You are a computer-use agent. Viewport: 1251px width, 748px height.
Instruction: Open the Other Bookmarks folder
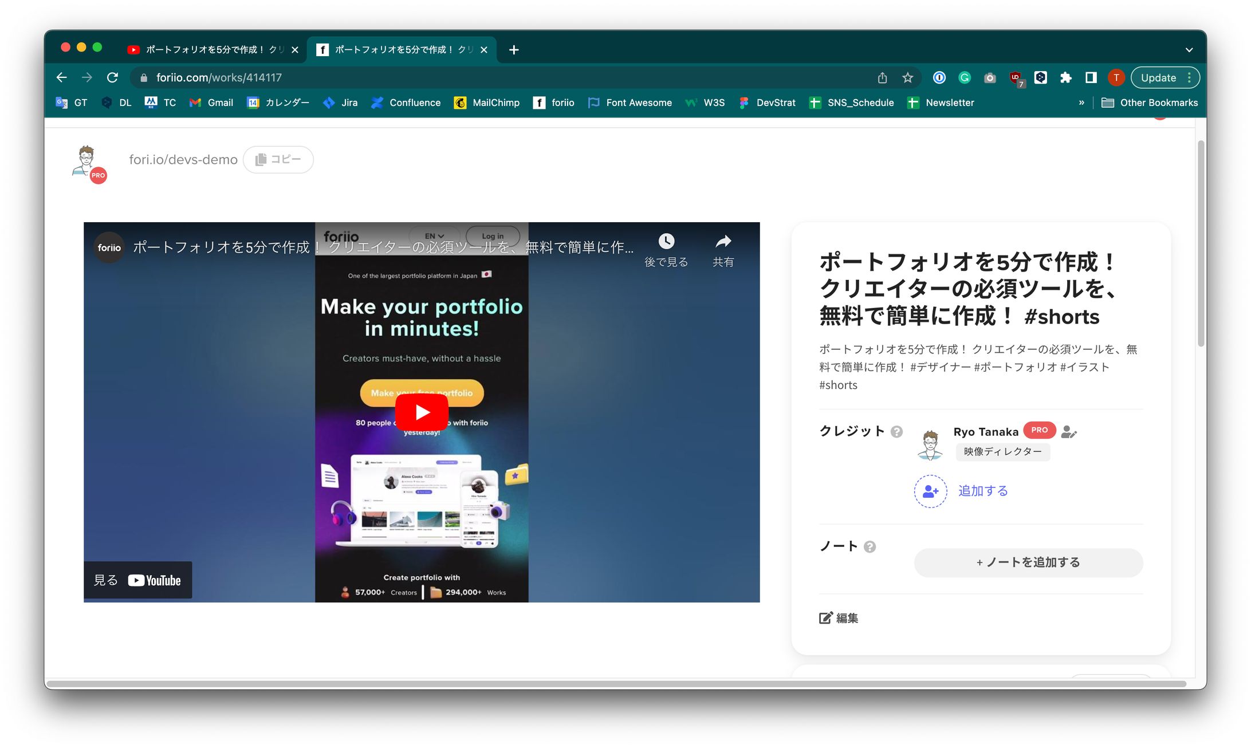[x=1150, y=103]
